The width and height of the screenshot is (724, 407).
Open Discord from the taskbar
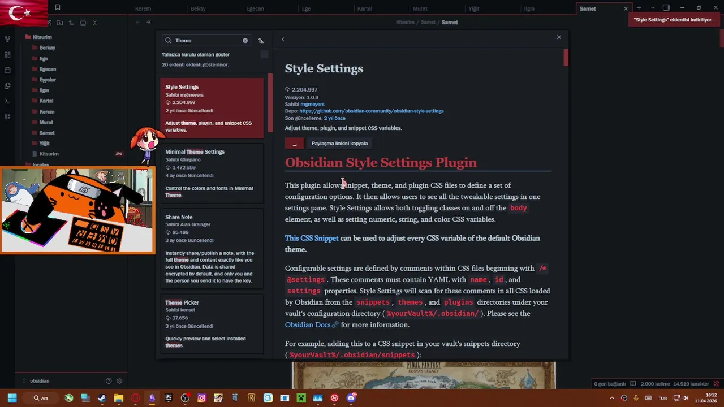coord(351,398)
